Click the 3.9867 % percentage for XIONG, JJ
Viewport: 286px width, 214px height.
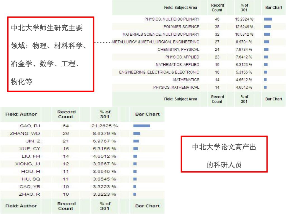(x=104, y=164)
